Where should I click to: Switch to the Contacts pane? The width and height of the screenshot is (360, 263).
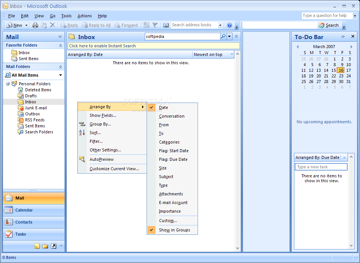(x=34, y=222)
